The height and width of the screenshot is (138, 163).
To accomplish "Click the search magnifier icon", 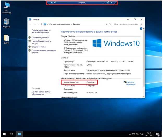I will click(x=141, y=24).
